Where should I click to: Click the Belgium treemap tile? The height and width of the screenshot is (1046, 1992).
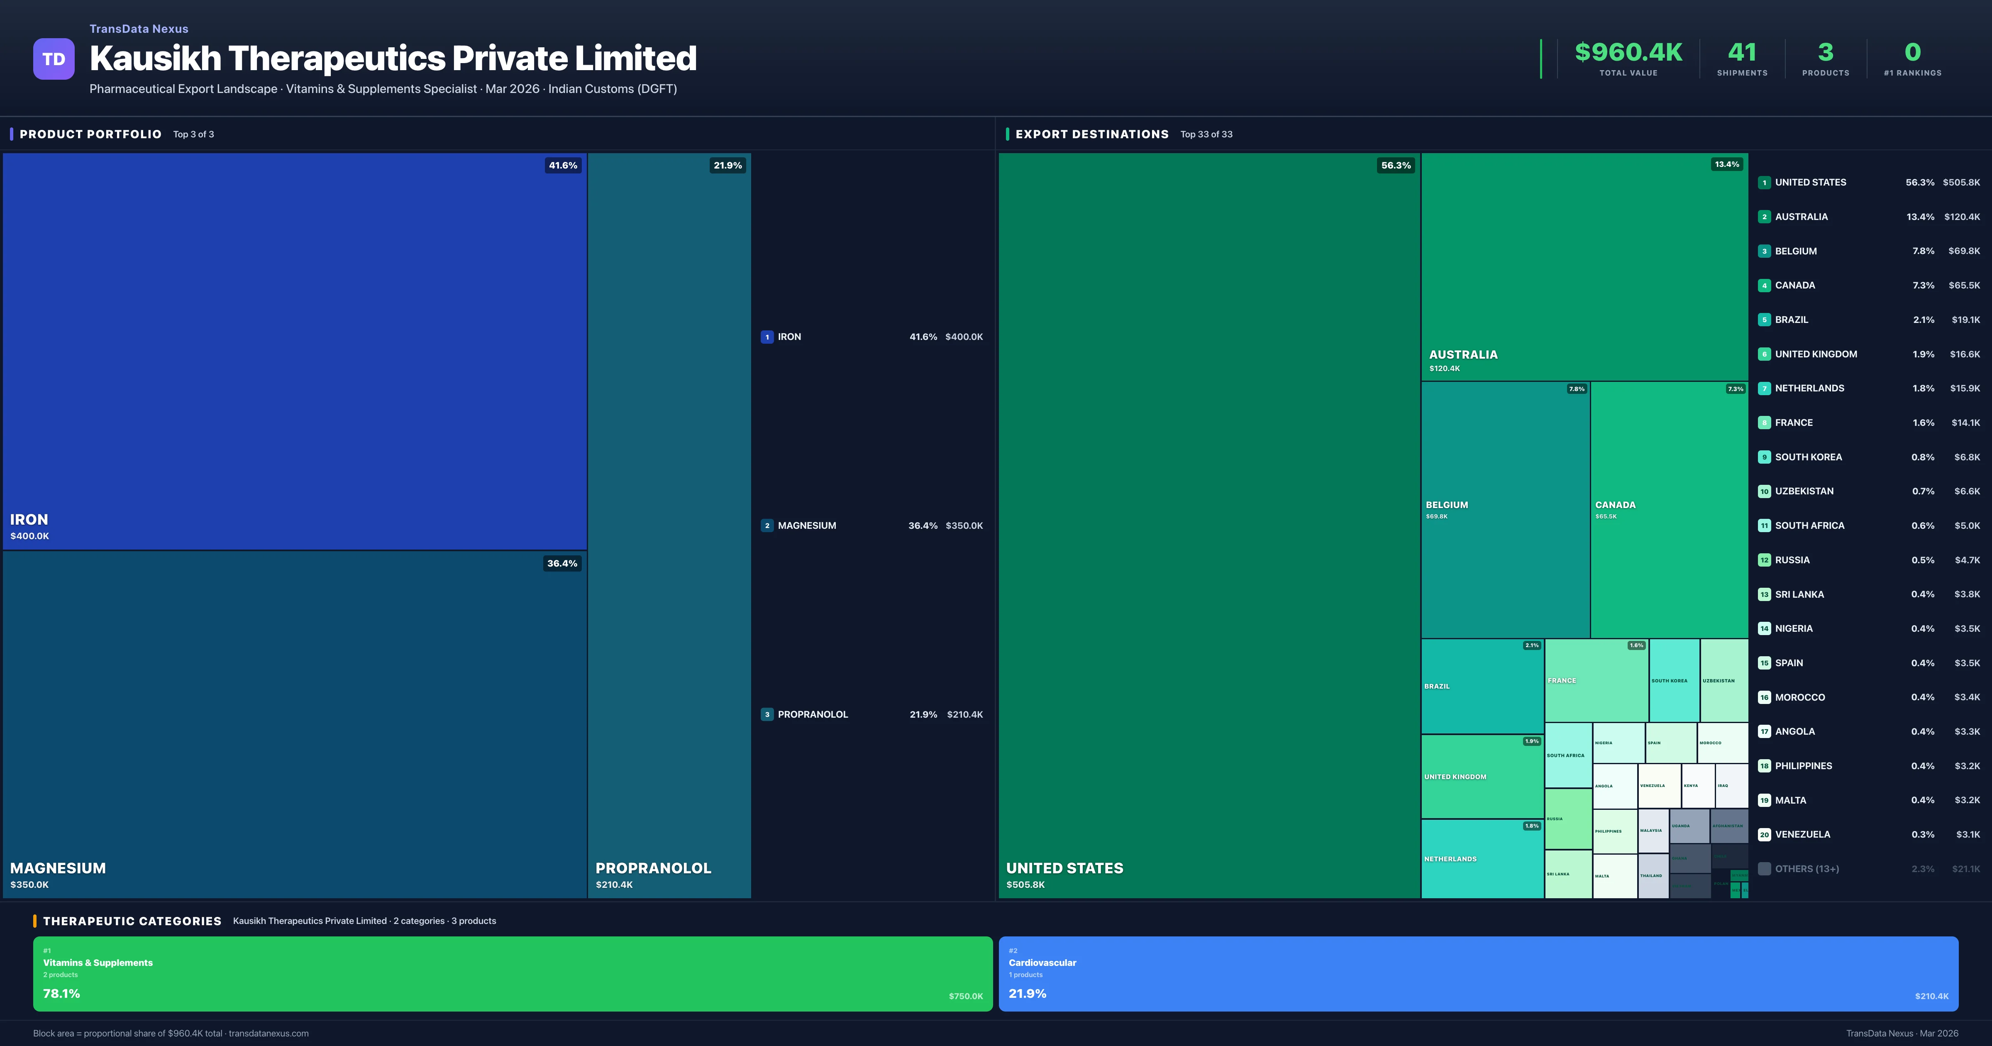[x=1505, y=511]
